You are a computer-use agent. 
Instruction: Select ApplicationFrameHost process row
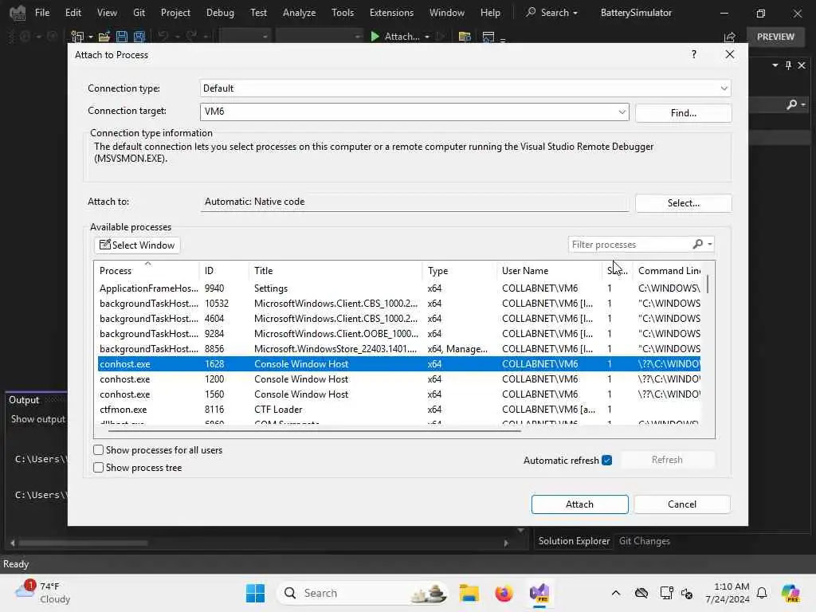pyautogui.click(x=399, y=288)
